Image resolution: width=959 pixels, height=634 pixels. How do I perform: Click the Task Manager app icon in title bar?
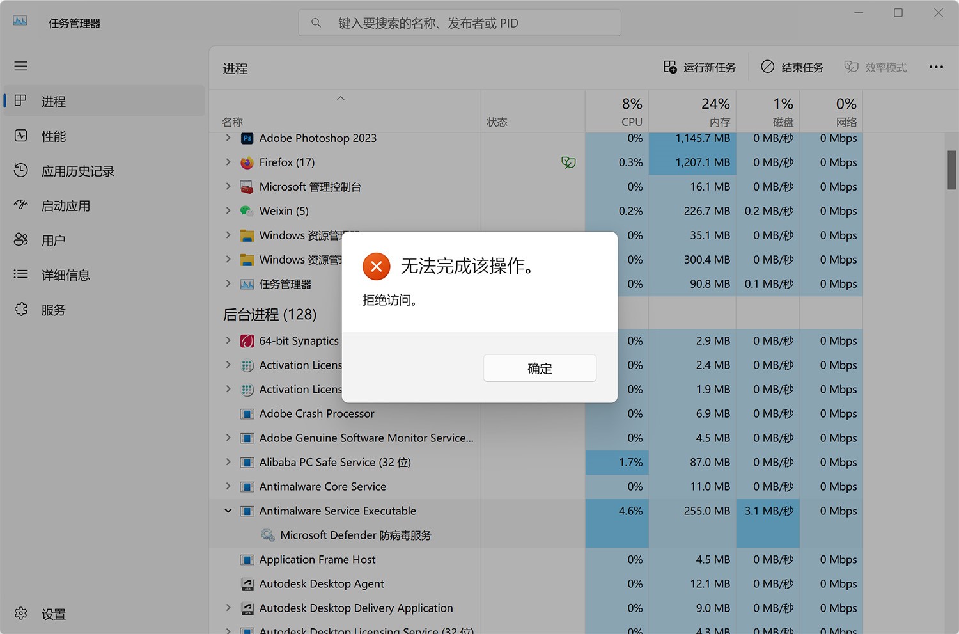tap(20, 21)
